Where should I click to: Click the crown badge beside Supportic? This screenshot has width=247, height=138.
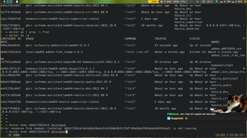pos(169,118)
